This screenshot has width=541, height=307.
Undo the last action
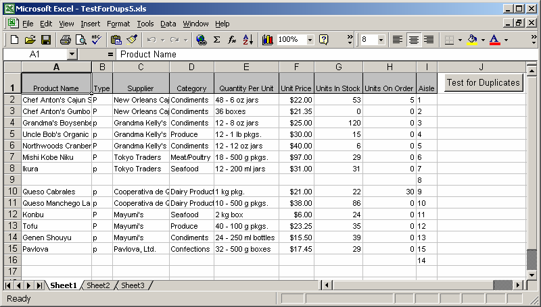[151, 40]
